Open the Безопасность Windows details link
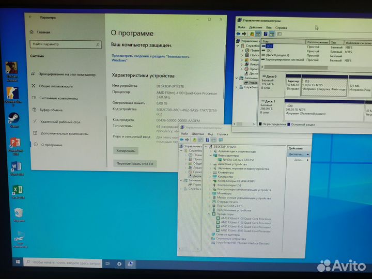372x279 pixels. click(150, 58)
